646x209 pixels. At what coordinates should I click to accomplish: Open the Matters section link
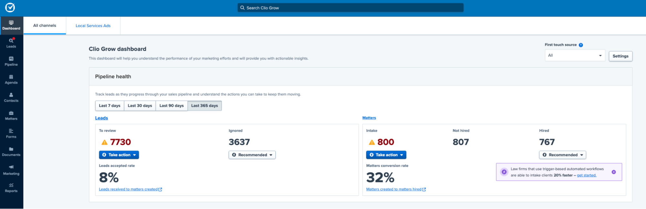pyautogui.click(x=369, y=118)
